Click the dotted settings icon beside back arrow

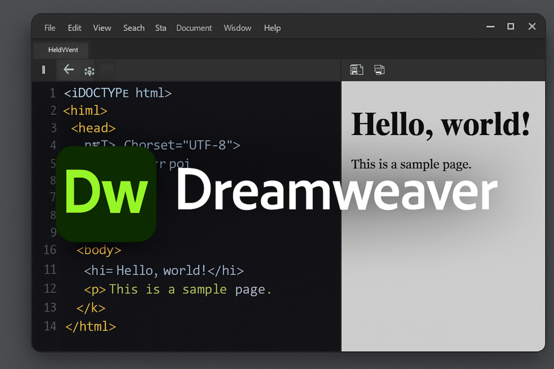[89, 71]
